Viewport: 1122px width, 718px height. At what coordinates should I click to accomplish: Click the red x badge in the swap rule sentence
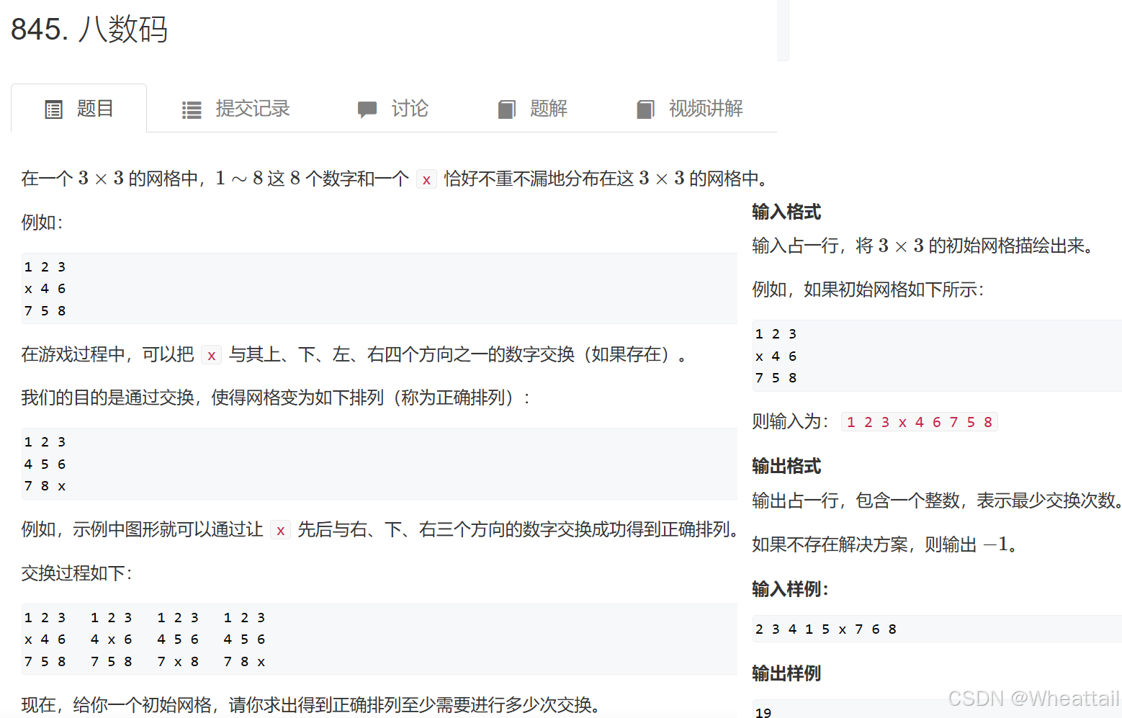211,355
